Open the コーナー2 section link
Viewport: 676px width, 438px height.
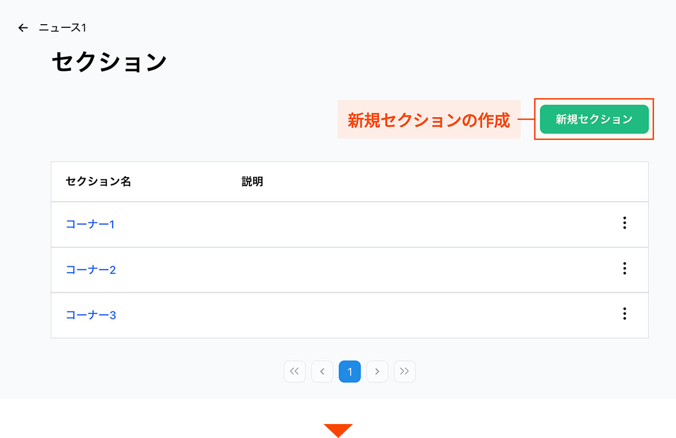tap(90, 269)
